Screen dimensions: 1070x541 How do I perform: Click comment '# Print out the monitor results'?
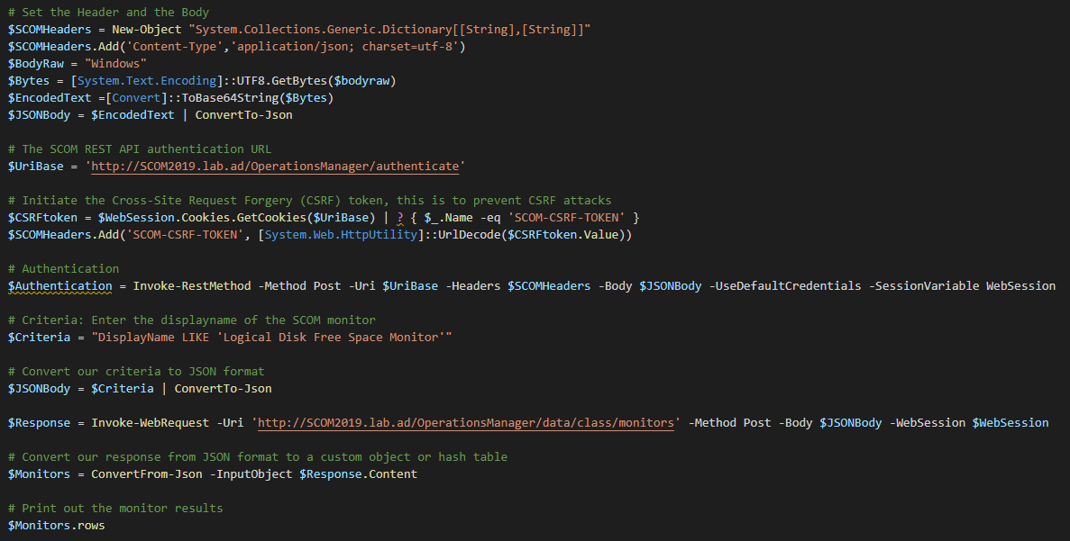click(x=115, y=509)
